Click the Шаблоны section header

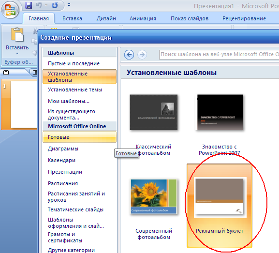(79, 53)
